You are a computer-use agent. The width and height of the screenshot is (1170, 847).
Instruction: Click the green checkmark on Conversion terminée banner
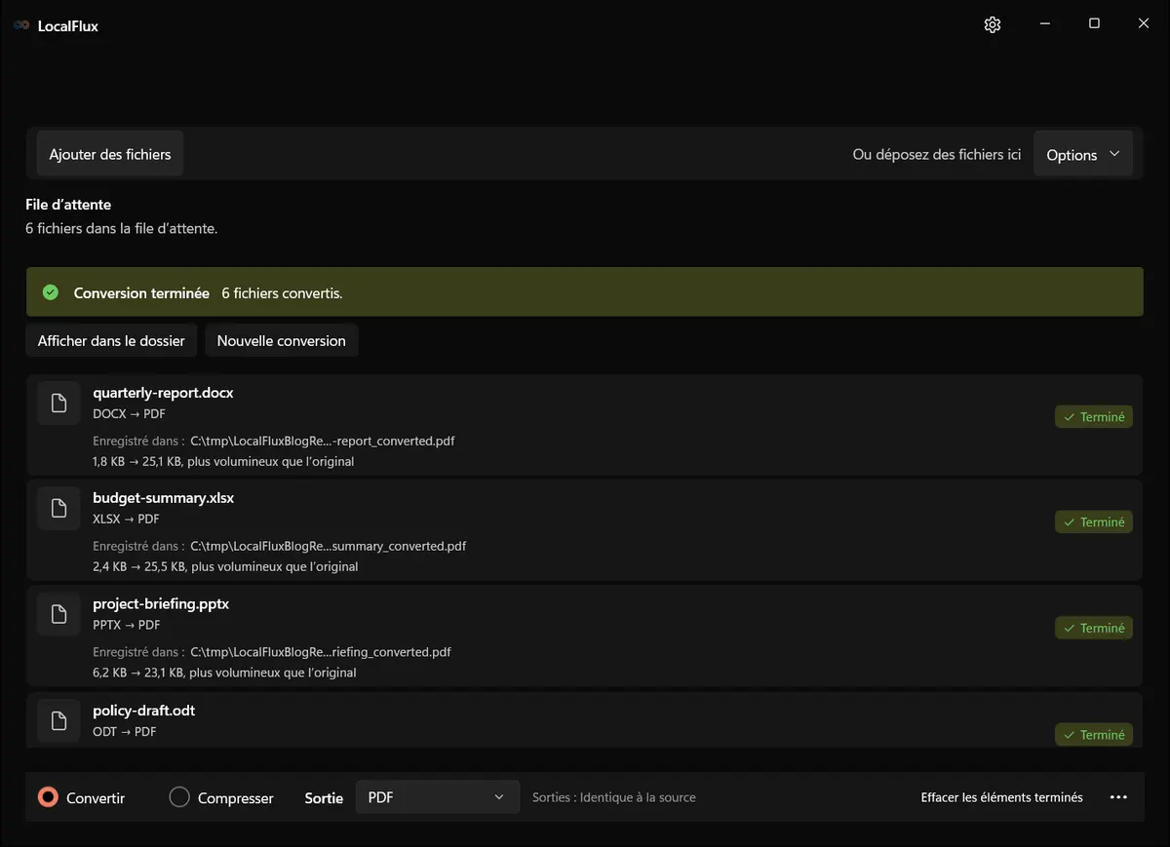point(51,292)
